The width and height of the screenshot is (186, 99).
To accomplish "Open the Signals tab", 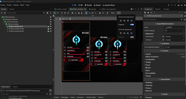I will tap(158, 9).
